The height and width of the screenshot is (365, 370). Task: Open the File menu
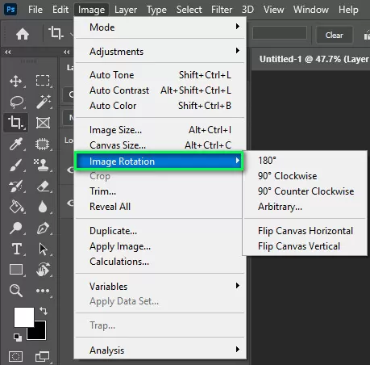(x=35, y=10)
